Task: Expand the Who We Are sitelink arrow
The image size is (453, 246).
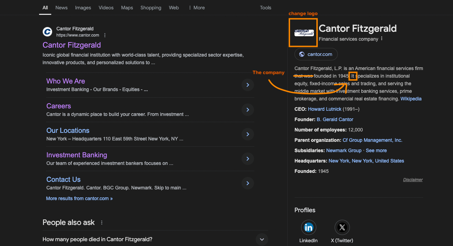Action: click(x=248, y=85)
